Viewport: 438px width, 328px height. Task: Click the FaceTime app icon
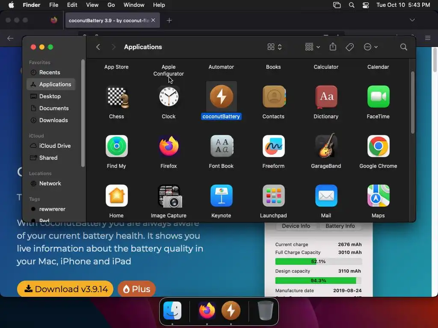tap(378, 97)
